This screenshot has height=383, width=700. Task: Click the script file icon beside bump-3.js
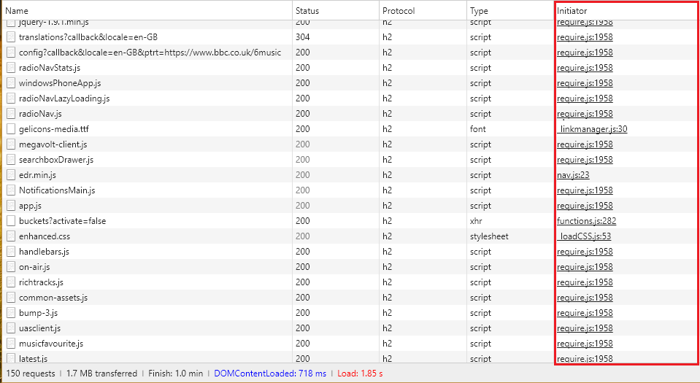(11, 313)
